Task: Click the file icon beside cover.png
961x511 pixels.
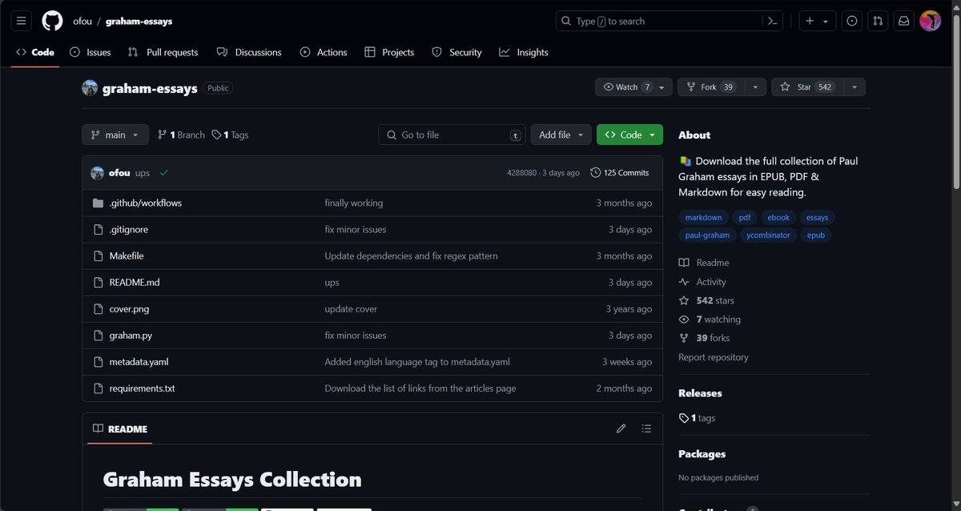Action: 98,309
